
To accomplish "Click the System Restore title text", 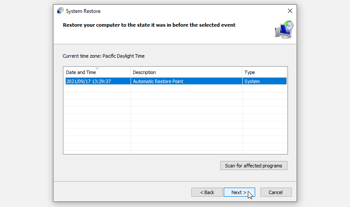I will [x=84, y=11].
